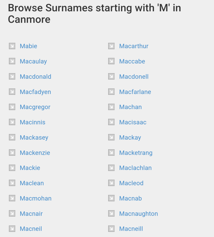Click the arrow icon beside Macdonald

(12, 76)
